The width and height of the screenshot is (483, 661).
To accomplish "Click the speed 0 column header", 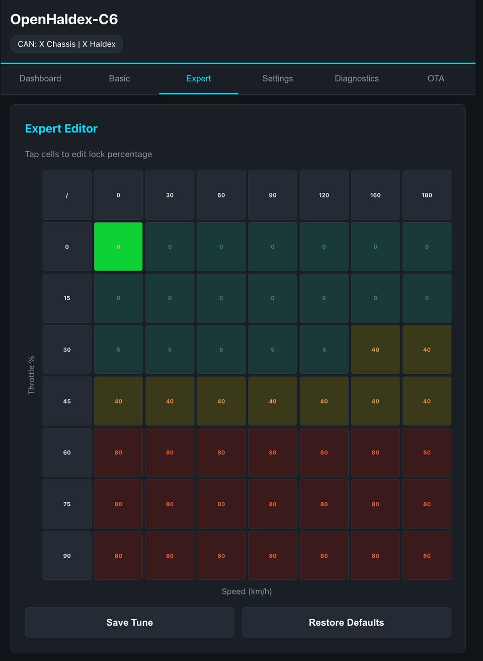I will [x=118, y=195].
